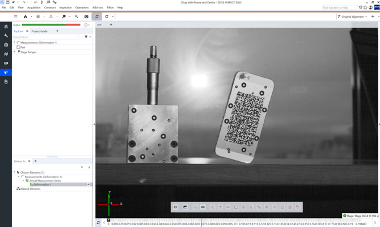Screen dimensions: 380x227
Task: Click the filter funnel icon in Explorer
Action: click(86, 37)
